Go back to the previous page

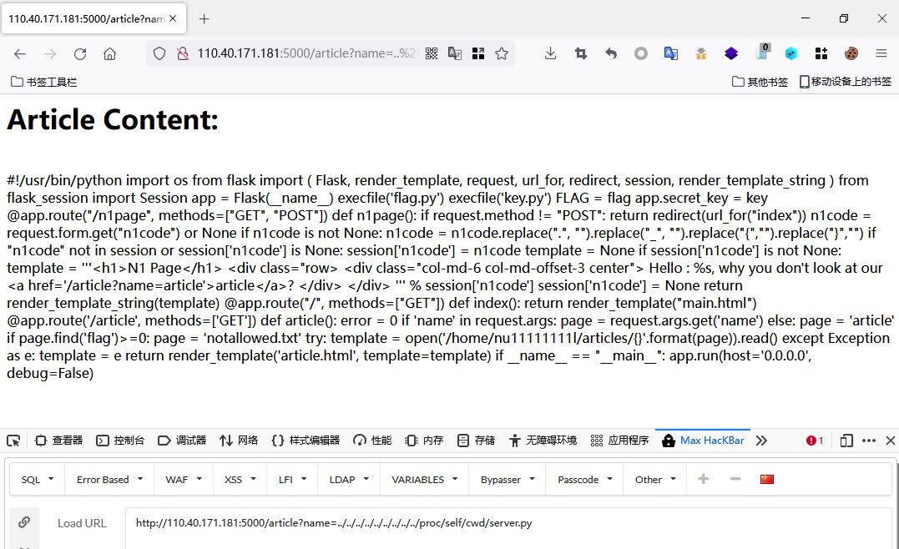click(x=20, y=54)
